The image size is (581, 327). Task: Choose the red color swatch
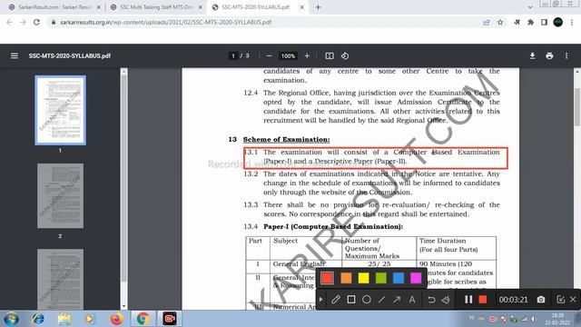coord(327,278)
